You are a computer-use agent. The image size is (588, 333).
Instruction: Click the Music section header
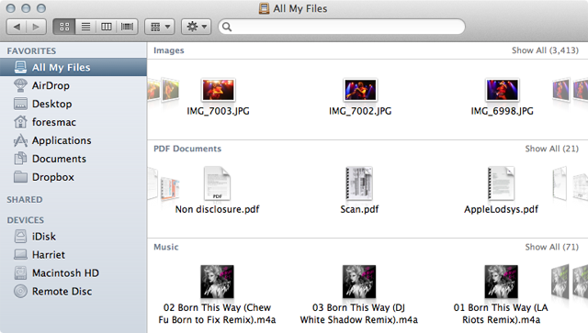(166, 247)
